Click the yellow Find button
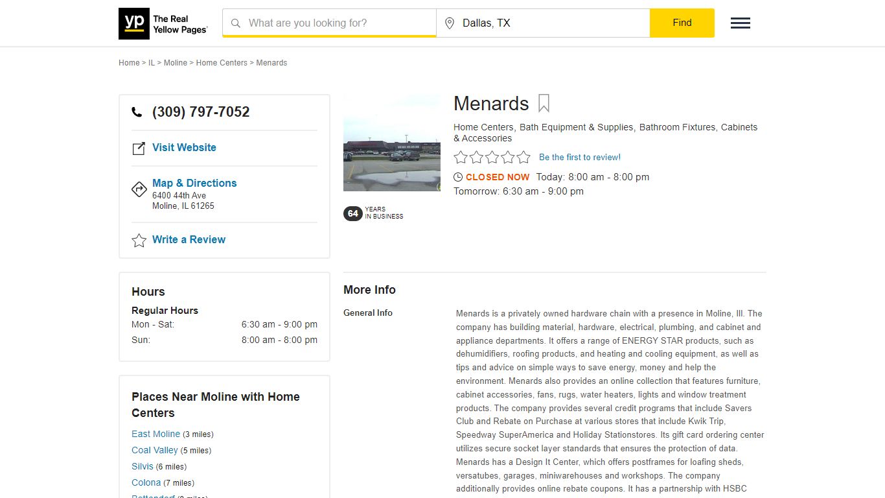885x498 pixels. click(x=682, y=23)
